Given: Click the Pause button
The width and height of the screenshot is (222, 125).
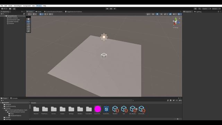Looking at the screenshot, I should [x=111, y=9].
